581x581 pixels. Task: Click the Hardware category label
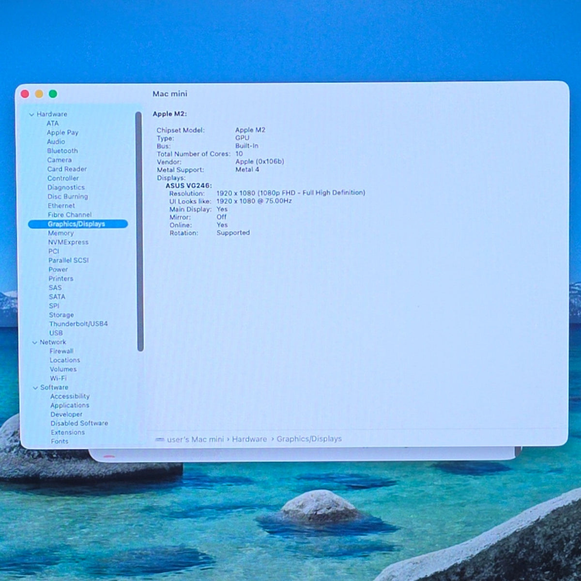[52, 114]
